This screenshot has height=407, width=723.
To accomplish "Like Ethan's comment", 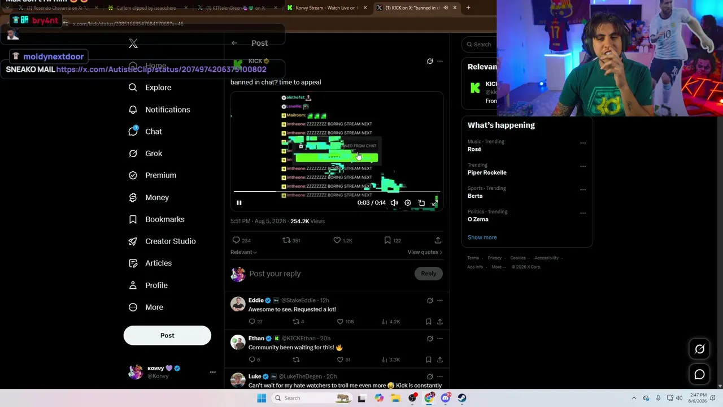I will tap(343, 360).
